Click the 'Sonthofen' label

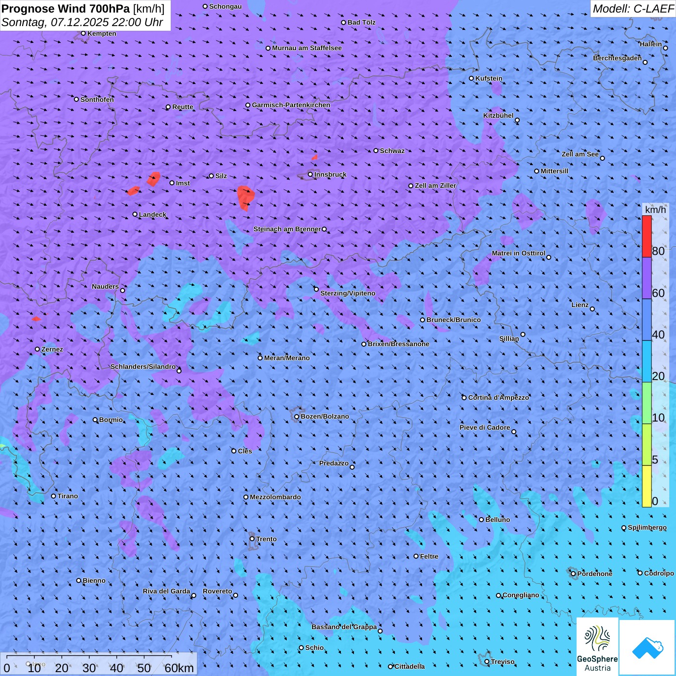point(97,99)
